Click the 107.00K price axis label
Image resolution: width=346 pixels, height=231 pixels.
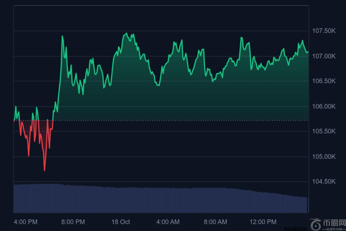tap(324, 56)
